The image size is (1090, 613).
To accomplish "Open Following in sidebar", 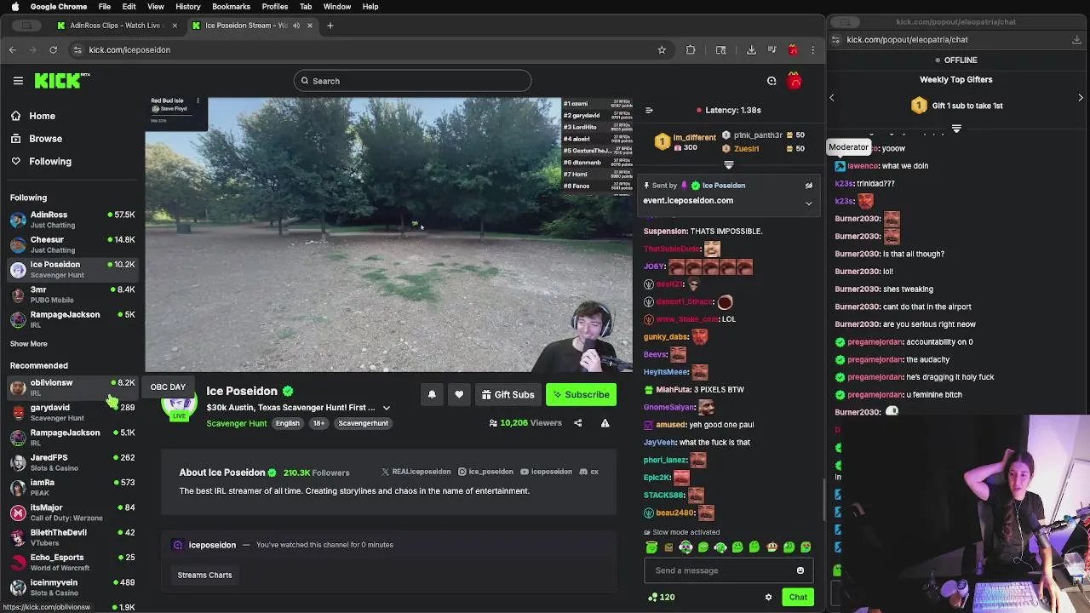I will point(50,162).
